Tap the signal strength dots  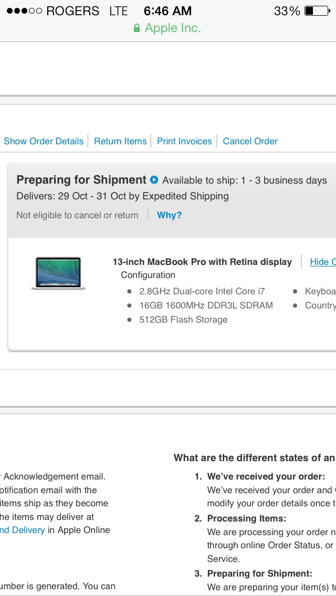[24, 10]
